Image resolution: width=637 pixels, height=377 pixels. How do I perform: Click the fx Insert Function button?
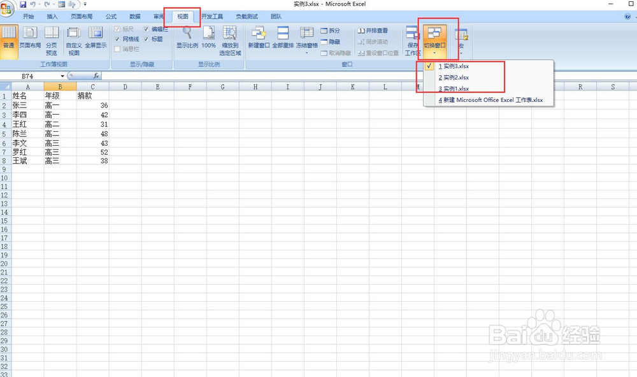pos(96,76)
